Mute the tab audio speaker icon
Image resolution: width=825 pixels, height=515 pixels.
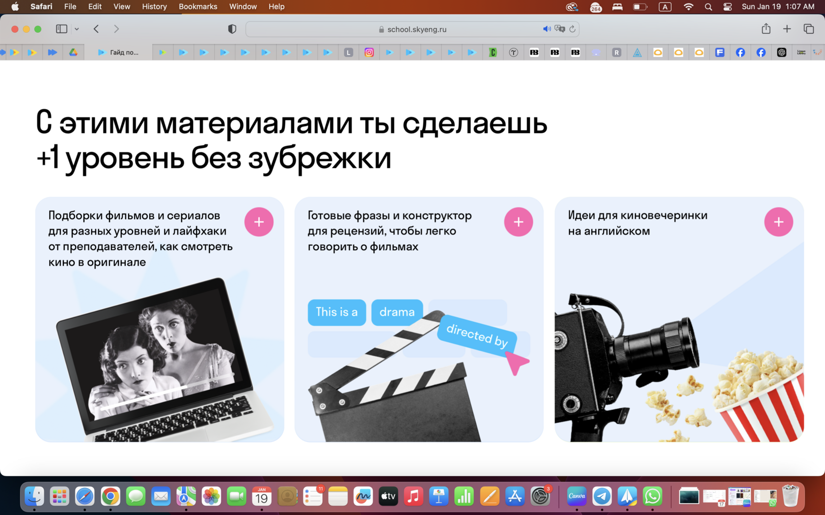[x=546, y=29]
